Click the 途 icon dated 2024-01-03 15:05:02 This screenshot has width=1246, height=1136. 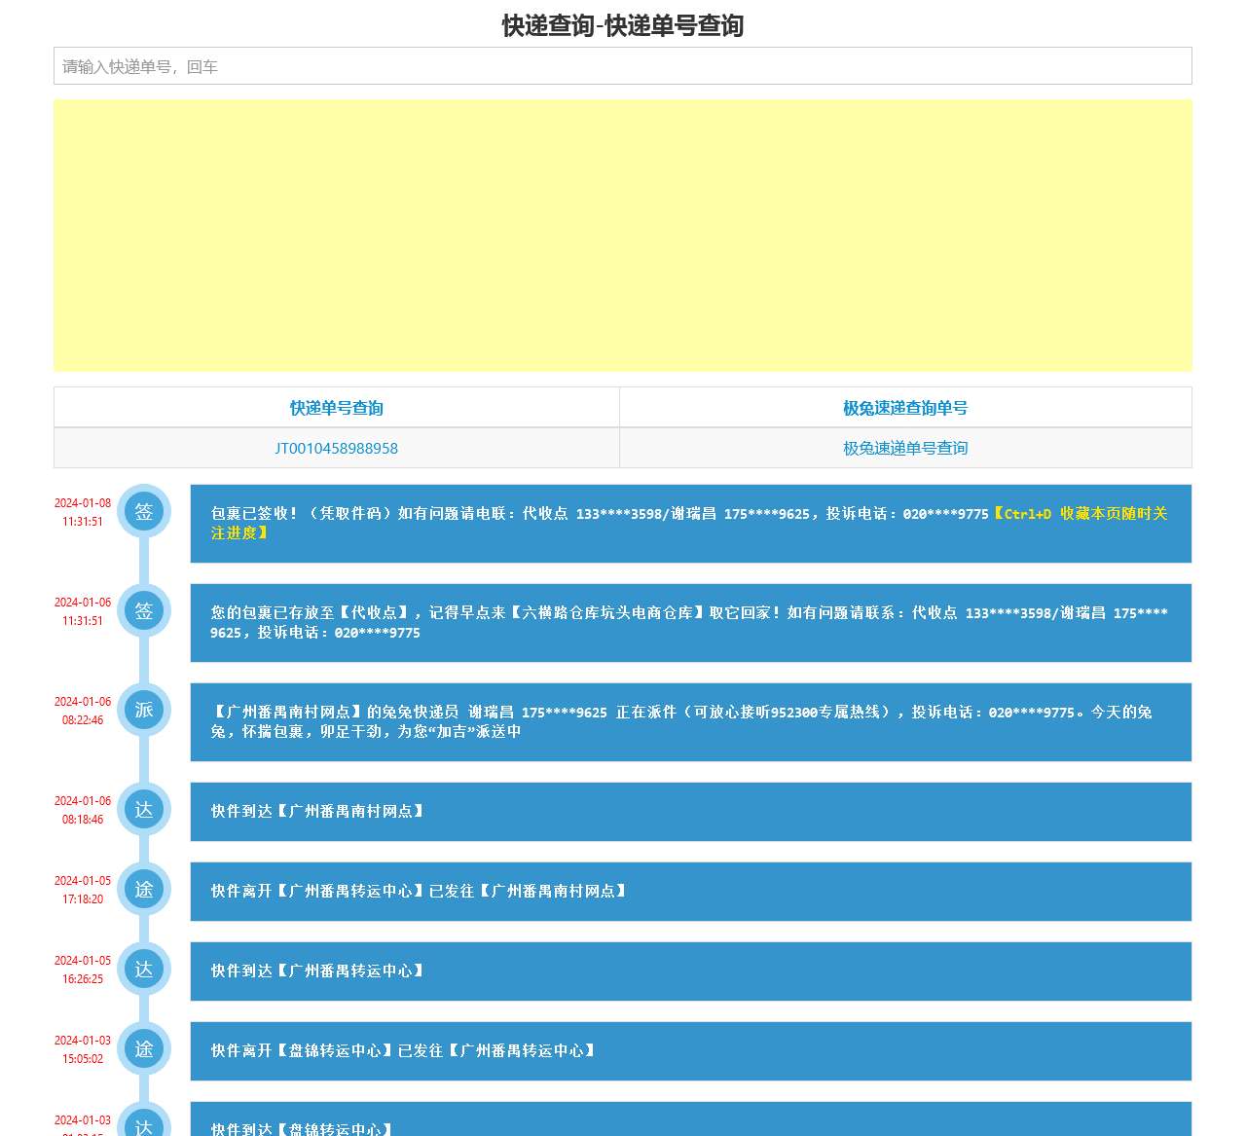click(144, 1049)
